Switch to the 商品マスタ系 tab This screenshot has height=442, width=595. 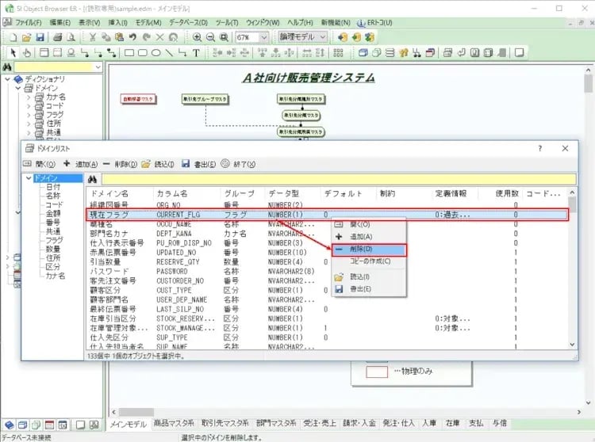[x=174, y=424]
